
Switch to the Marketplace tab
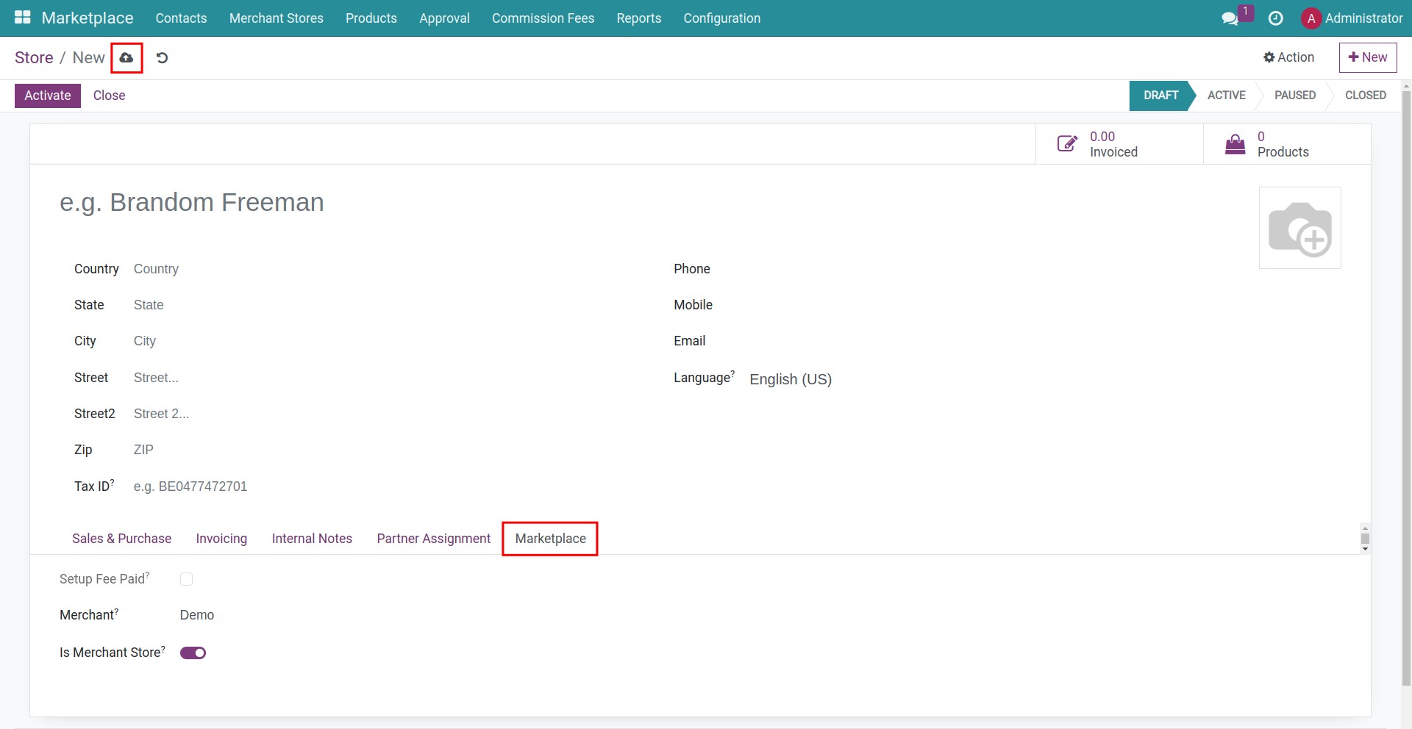point(550,539)
